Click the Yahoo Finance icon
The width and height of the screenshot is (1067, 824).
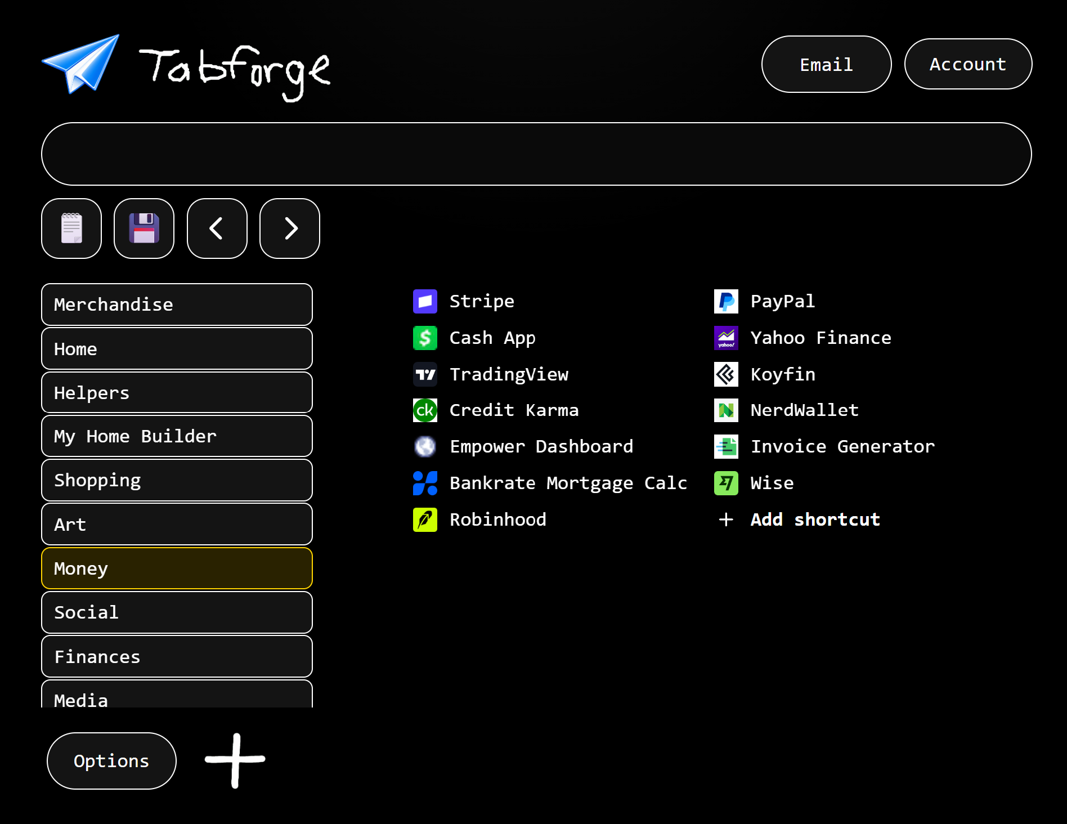point(726,338)
